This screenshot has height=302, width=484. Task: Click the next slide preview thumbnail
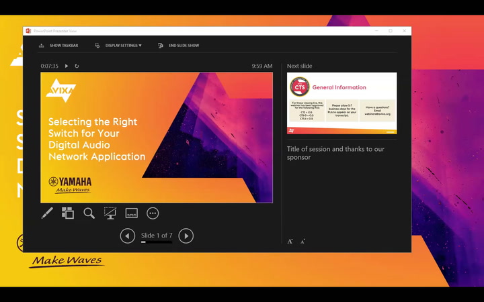(x=341, y=103)
